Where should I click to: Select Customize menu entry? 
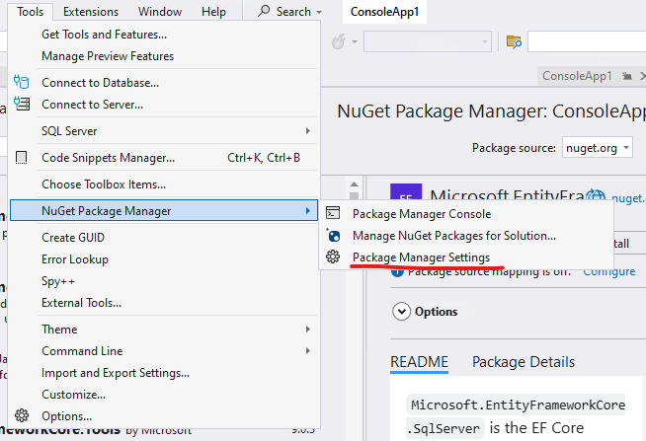point(73,395)
